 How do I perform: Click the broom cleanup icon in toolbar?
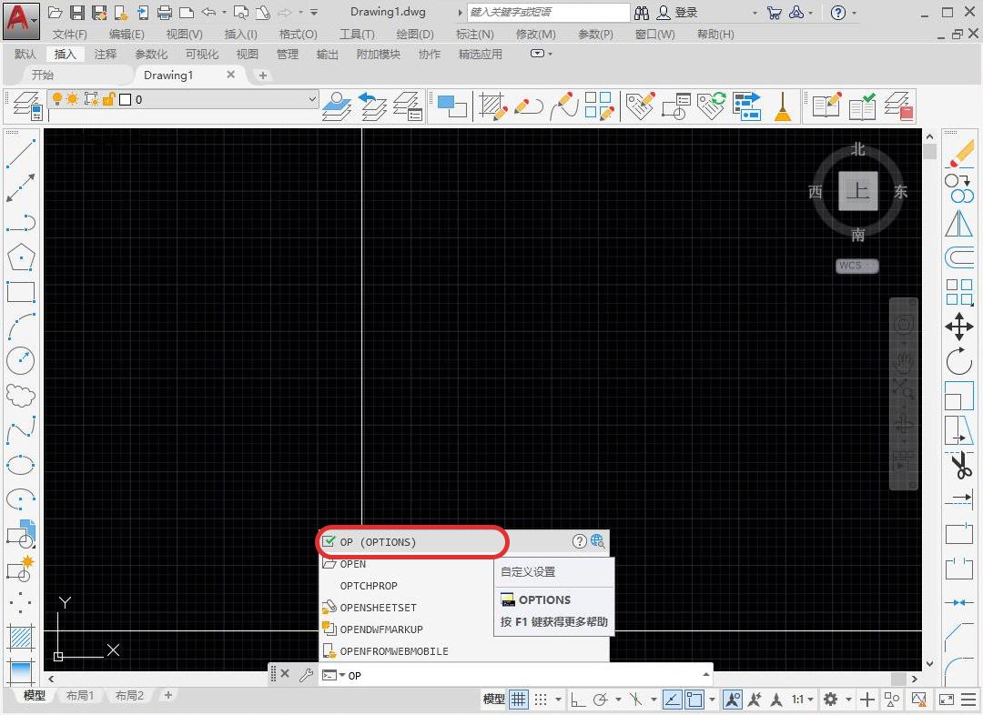click(782, 106)
